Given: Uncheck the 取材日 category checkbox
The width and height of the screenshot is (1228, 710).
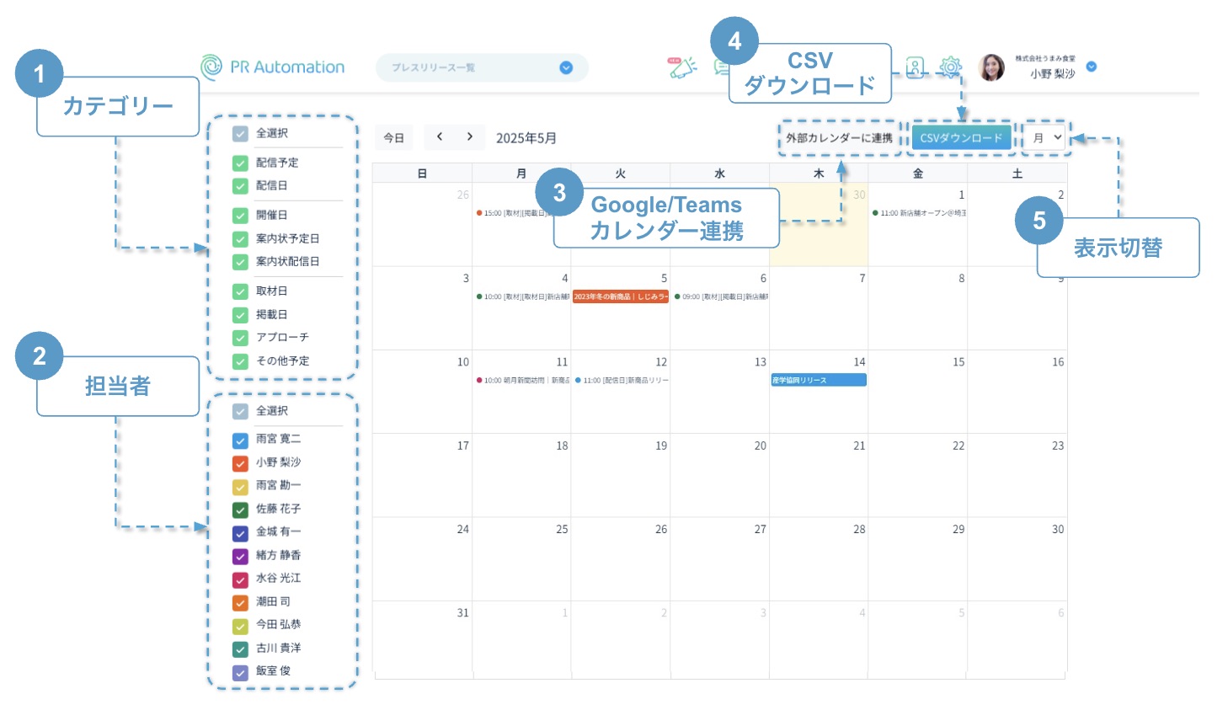Looking at the screenshot, I should pyautogui.click(x=240, y=291).
